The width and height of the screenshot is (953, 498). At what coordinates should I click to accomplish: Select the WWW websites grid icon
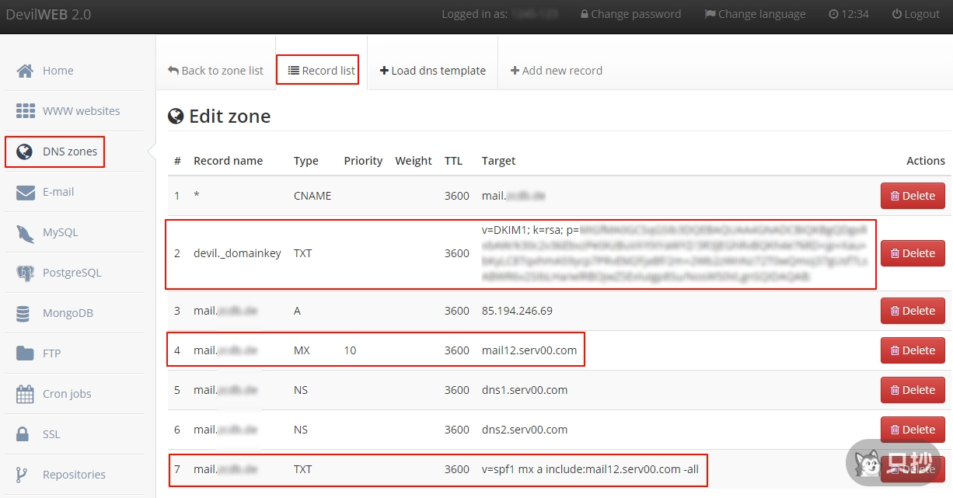click(25, 110)
